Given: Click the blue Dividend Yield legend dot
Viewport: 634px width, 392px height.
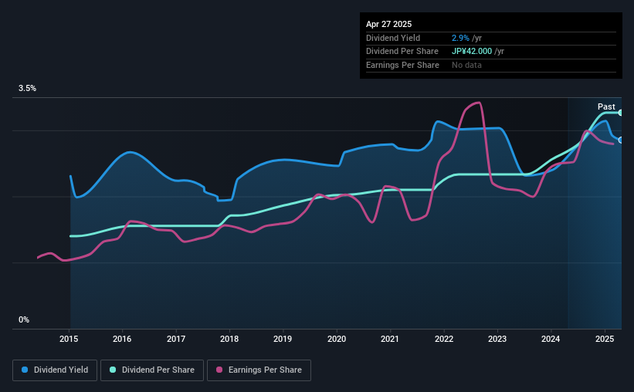Looking at the screenshot, I should pos(25,370).
